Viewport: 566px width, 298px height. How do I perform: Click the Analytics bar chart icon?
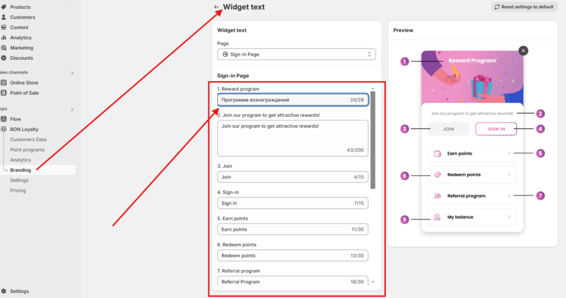point(4,38)
